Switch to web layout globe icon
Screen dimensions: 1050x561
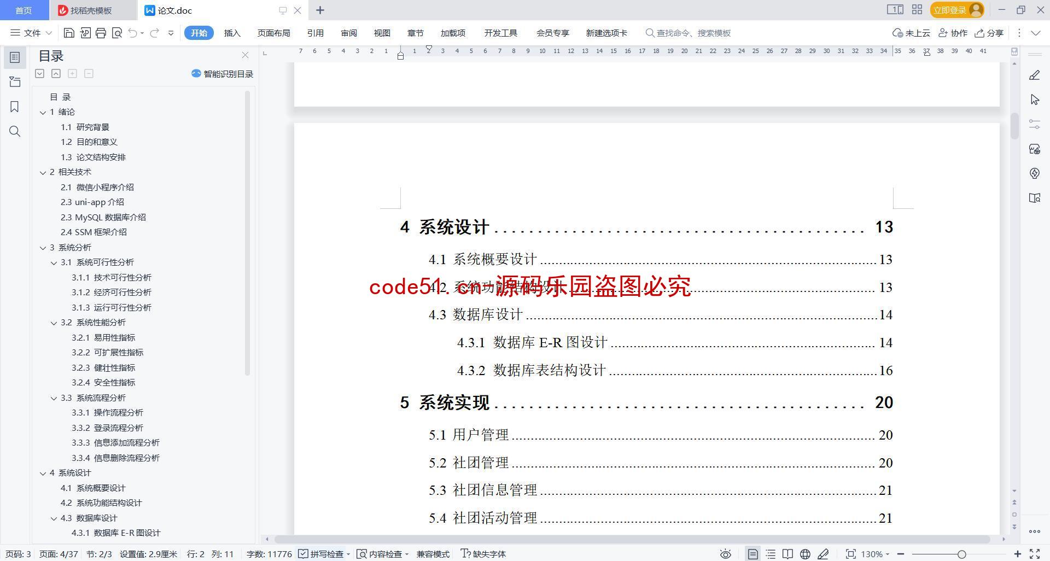[x=805, y=554]
